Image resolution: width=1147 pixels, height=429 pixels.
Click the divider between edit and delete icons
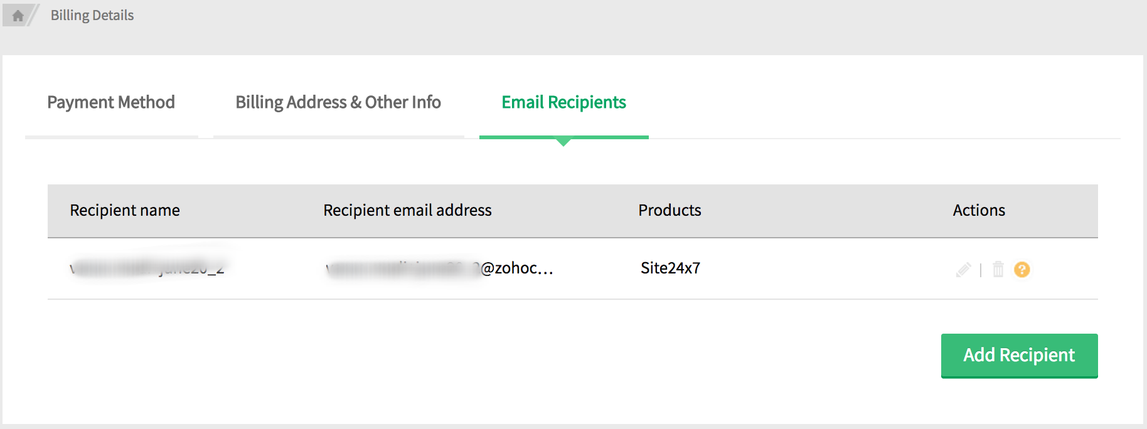(981, 270)
